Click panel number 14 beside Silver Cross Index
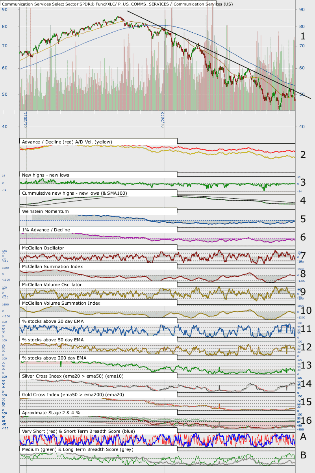 (x=306, y=384)
